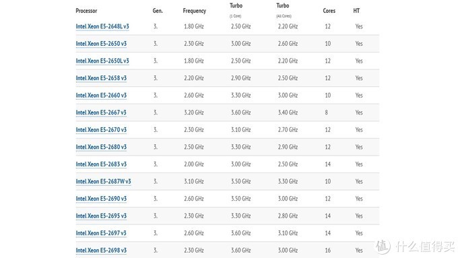Screen dimensions: 458x258
Task: Open the Intel Xeon E5-2658 v3 link
Action: coord(101,78)
